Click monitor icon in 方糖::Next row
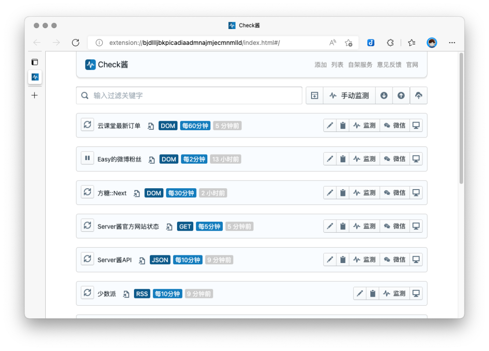The height and width of the screenshot is (351, 489). pos(416,193)
